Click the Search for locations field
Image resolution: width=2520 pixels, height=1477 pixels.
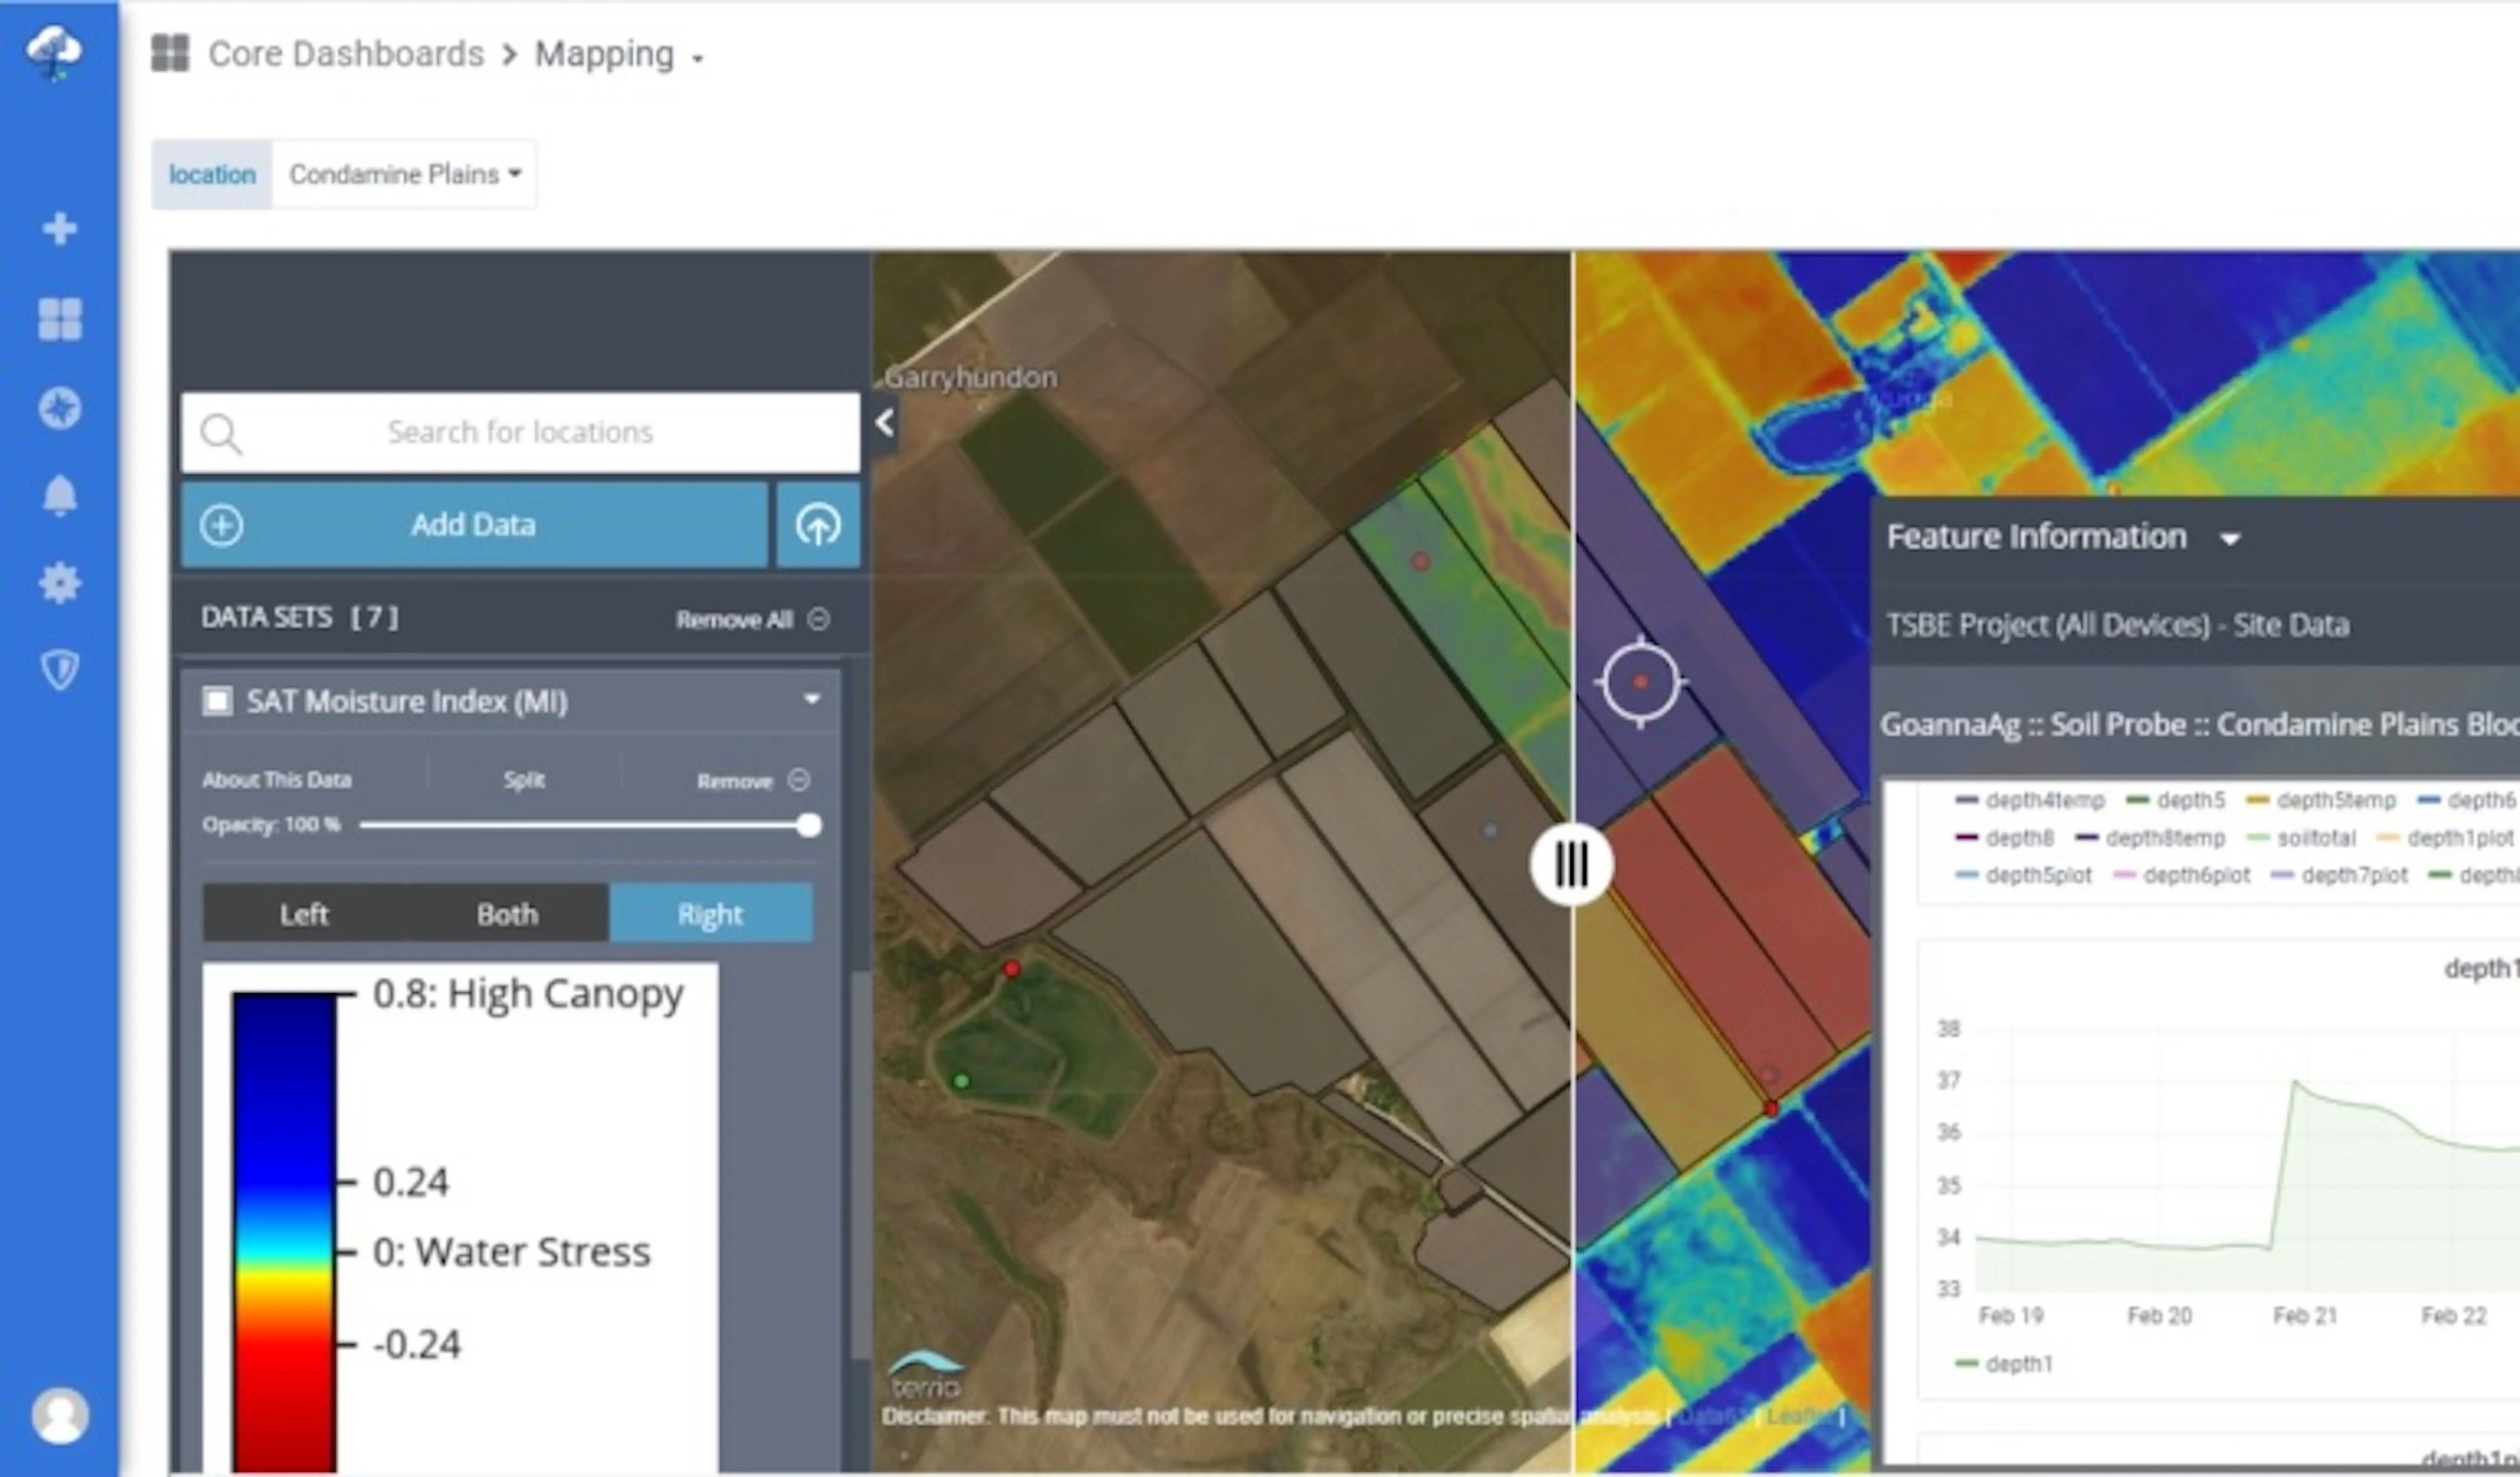[x=520, y=432]
